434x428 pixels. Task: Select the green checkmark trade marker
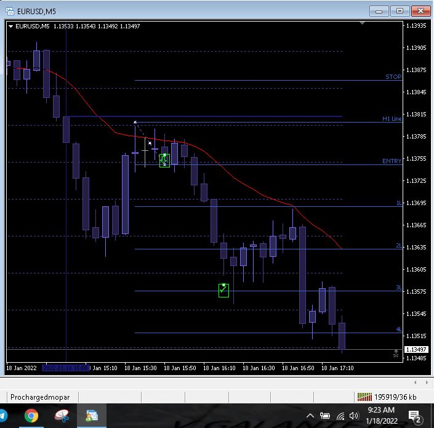pos(223,291)
